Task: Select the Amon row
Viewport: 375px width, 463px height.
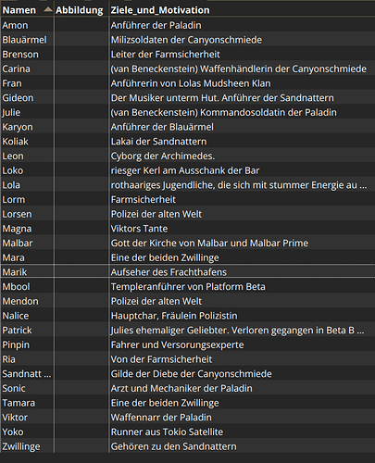Action: pyautogui.click(x=187, y=25)
